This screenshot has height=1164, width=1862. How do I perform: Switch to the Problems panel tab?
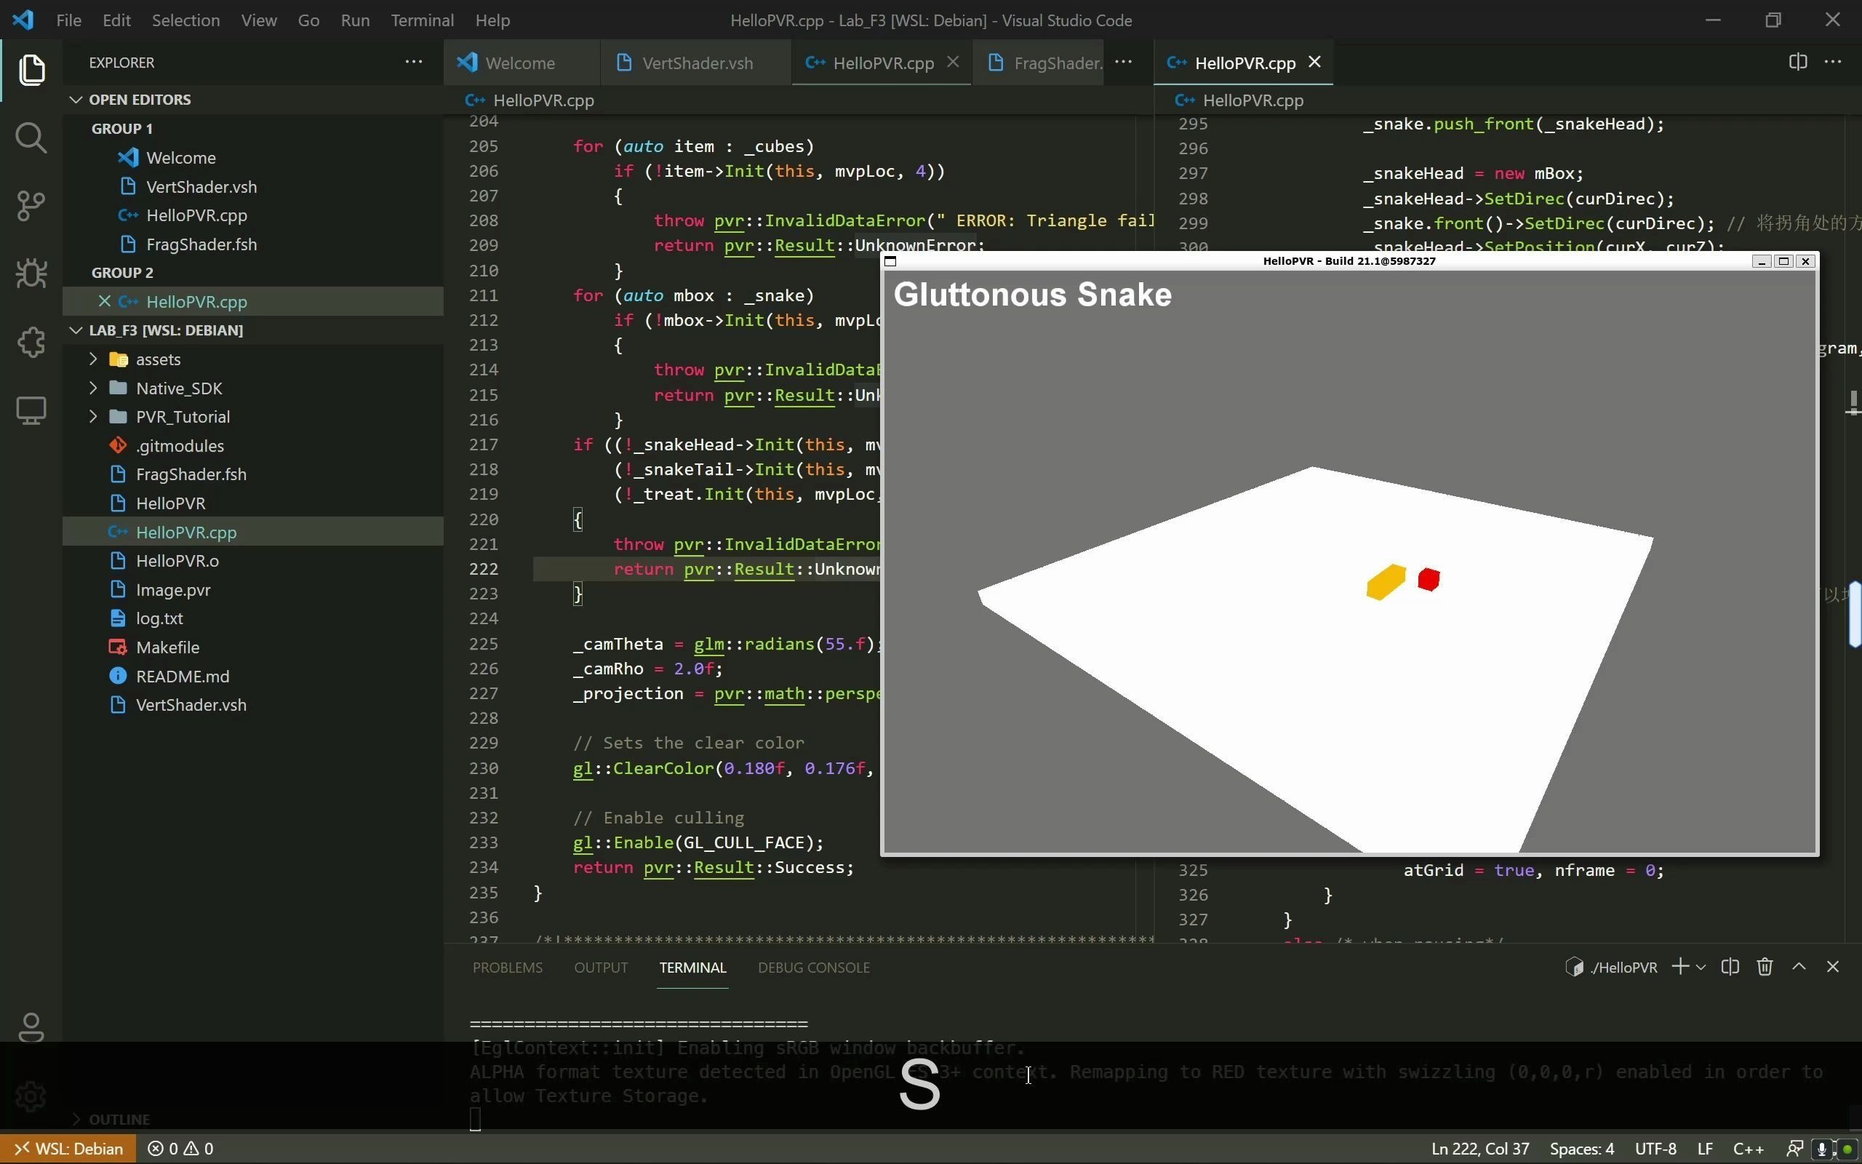pyautogui.click(x=507, y=968)
